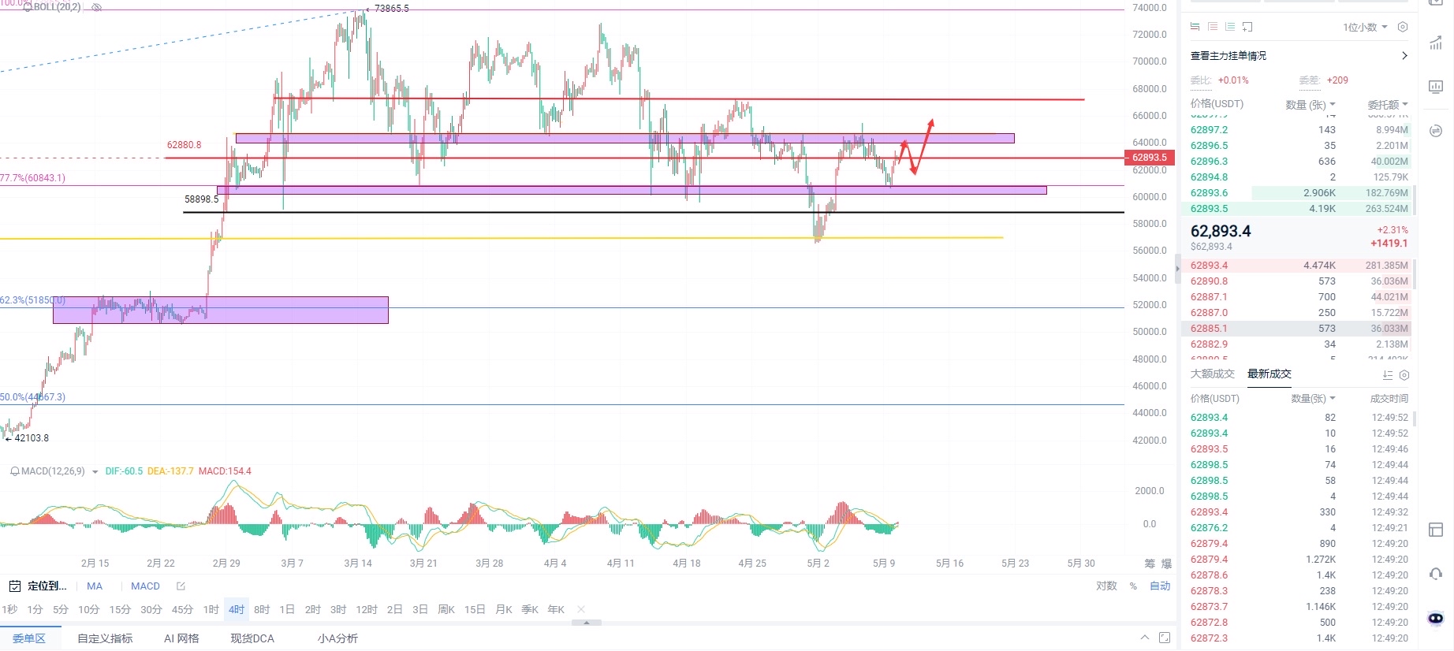This screenshot has width=1454, height=651.
Task: Click the latest trades settings gear icon
Action: coord(1404,375)
